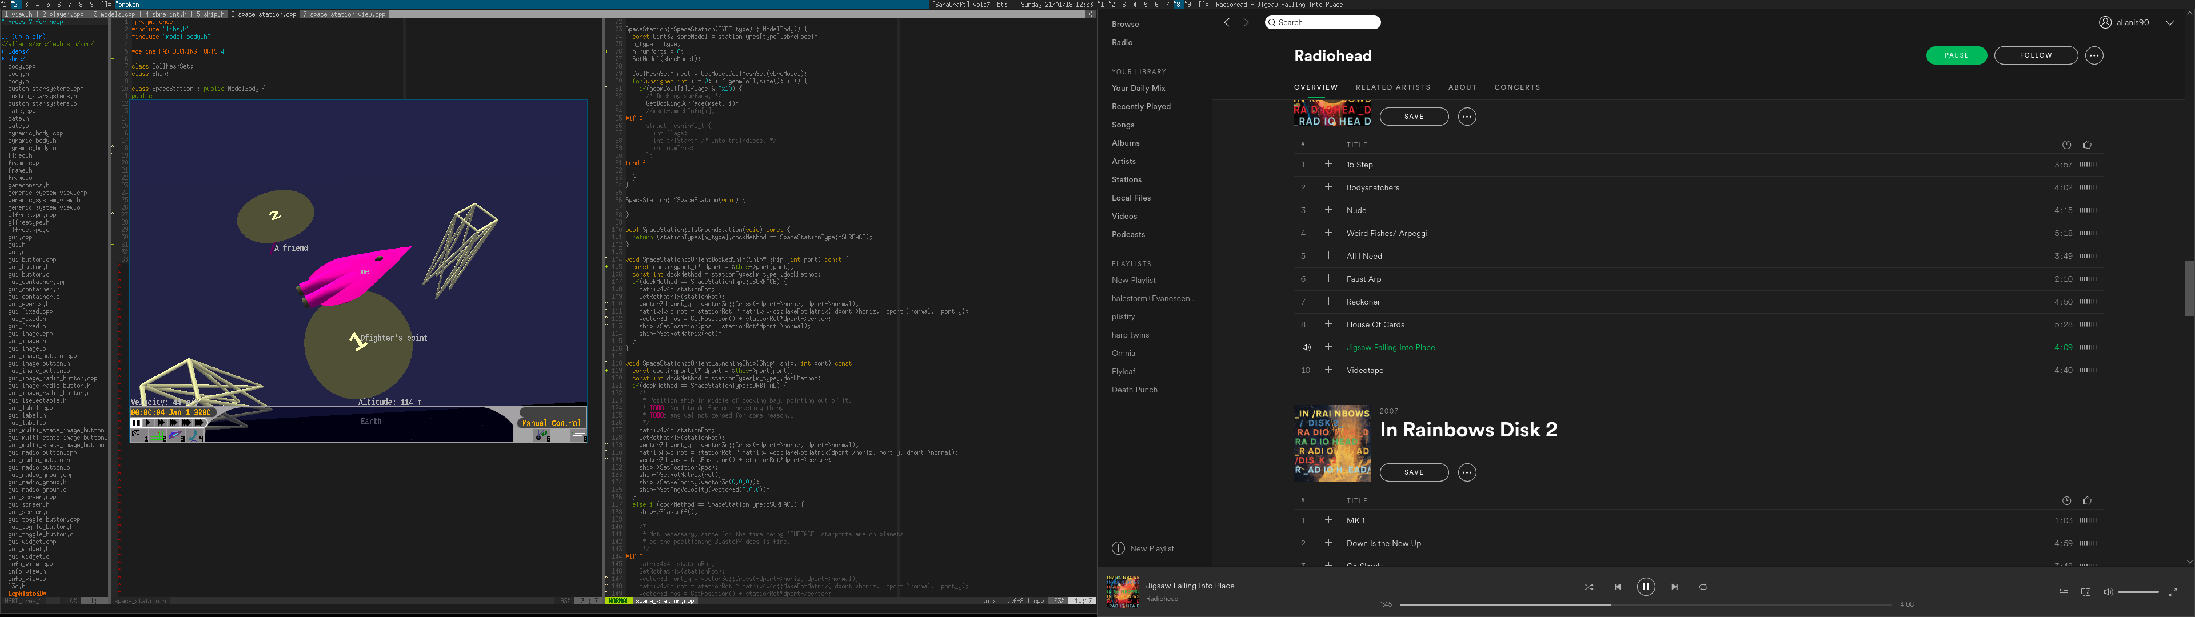Seek within the song progress bar
The width and height of the screenshot is (2195, 617).
(1646, 605)
